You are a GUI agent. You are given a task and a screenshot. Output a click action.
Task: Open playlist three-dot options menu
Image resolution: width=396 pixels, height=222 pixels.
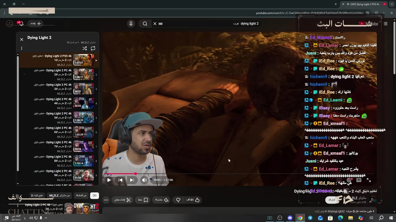22,48
